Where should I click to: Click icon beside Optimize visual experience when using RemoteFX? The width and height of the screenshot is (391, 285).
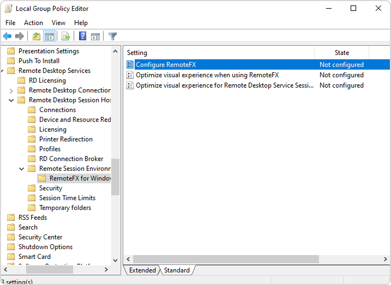point(130,75)
